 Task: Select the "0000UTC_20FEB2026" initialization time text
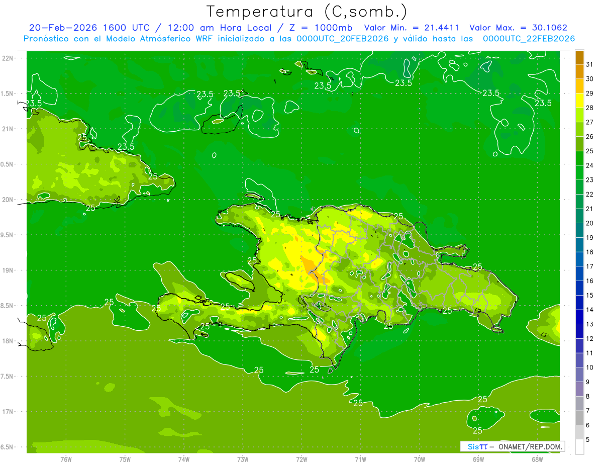pyautogui.click(x=343, y=39)
